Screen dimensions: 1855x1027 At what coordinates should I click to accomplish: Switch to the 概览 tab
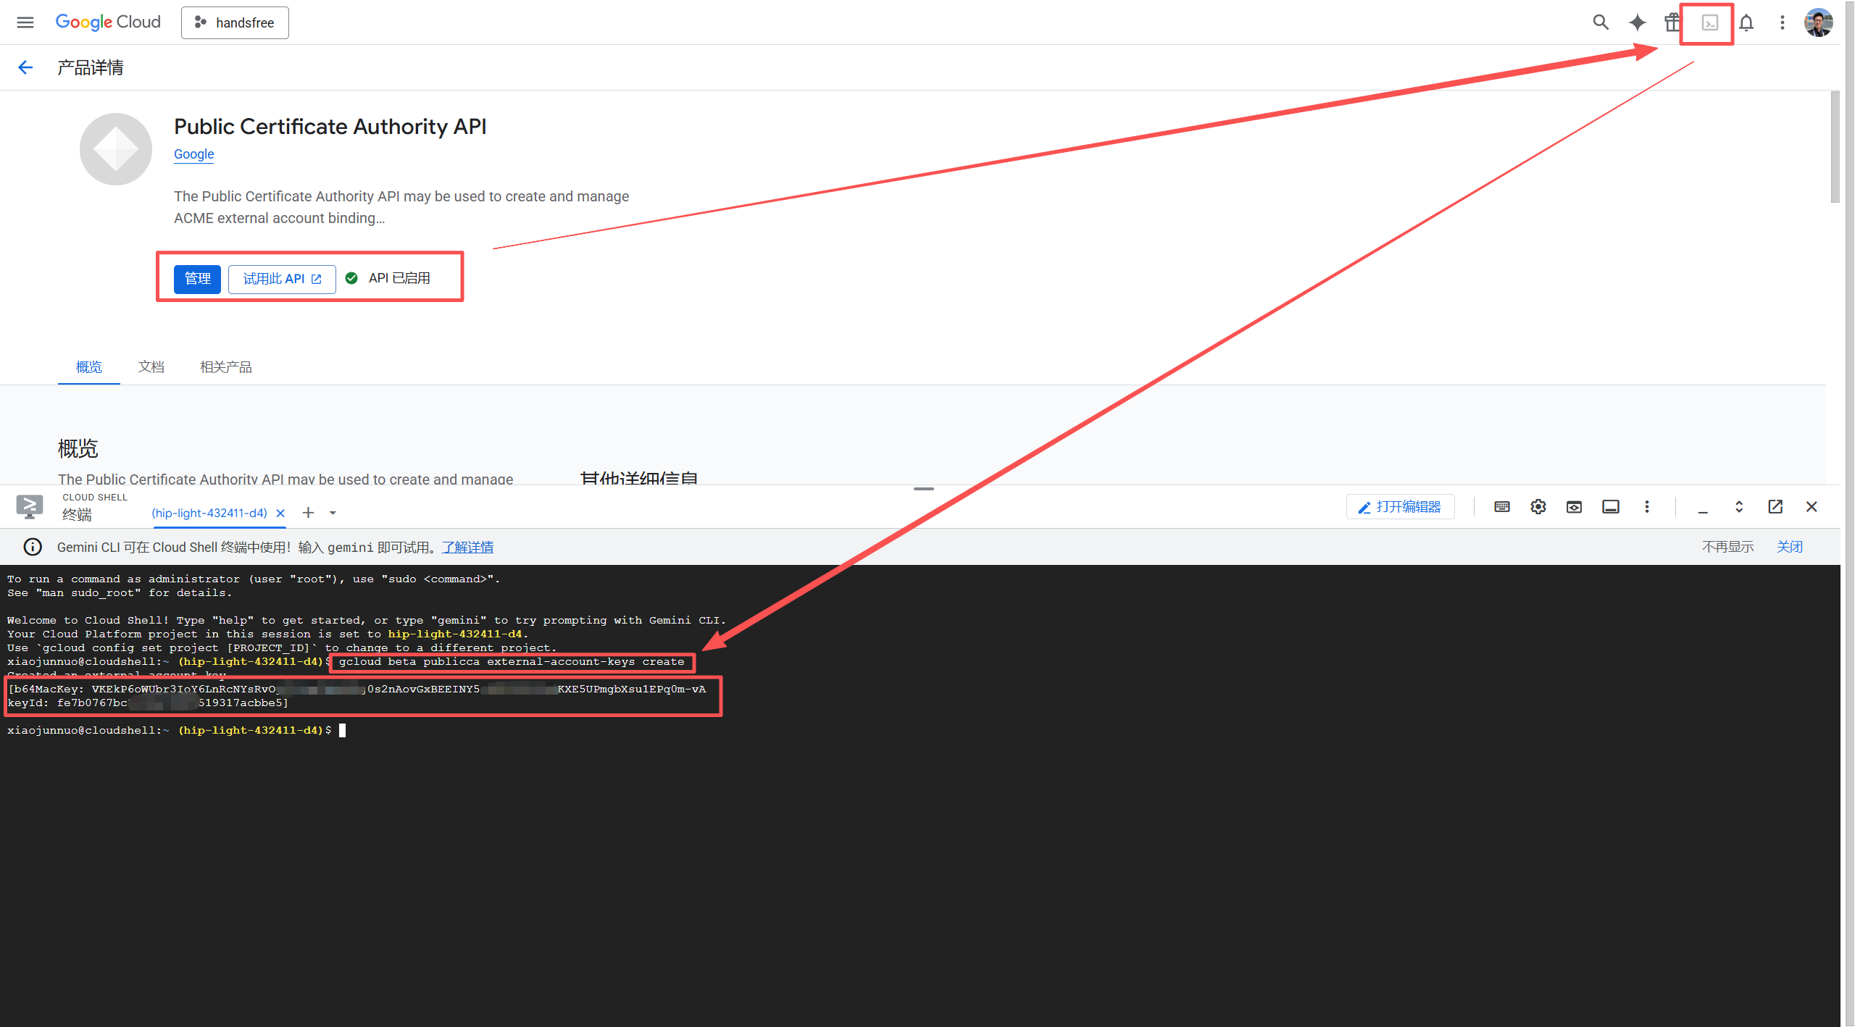(x=89, y=367)
